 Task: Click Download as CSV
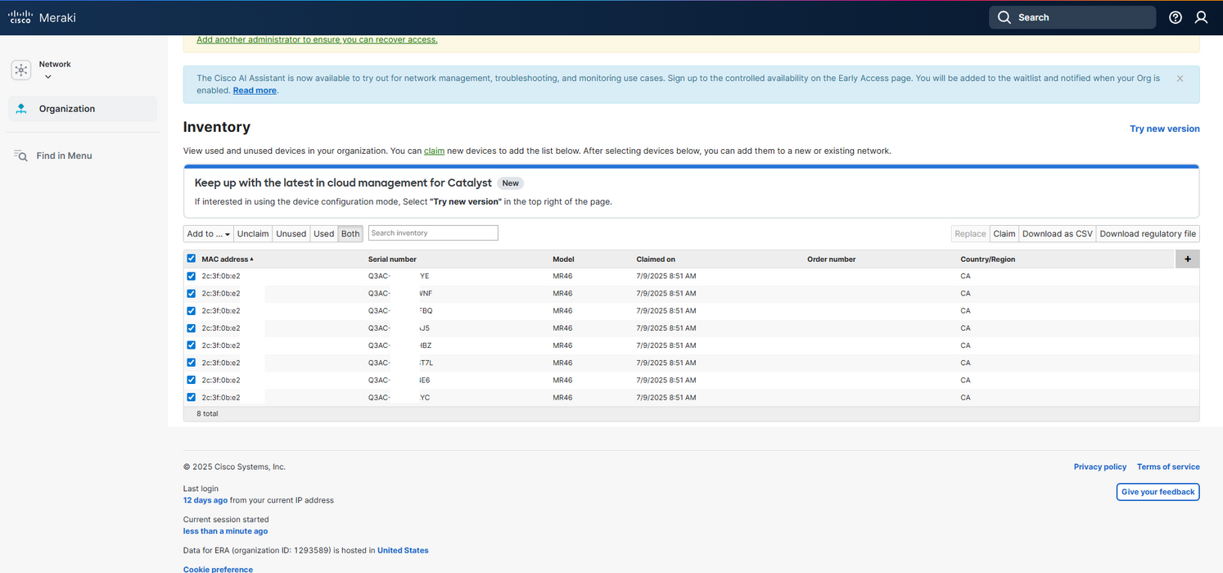click(x=1057, y=233)
